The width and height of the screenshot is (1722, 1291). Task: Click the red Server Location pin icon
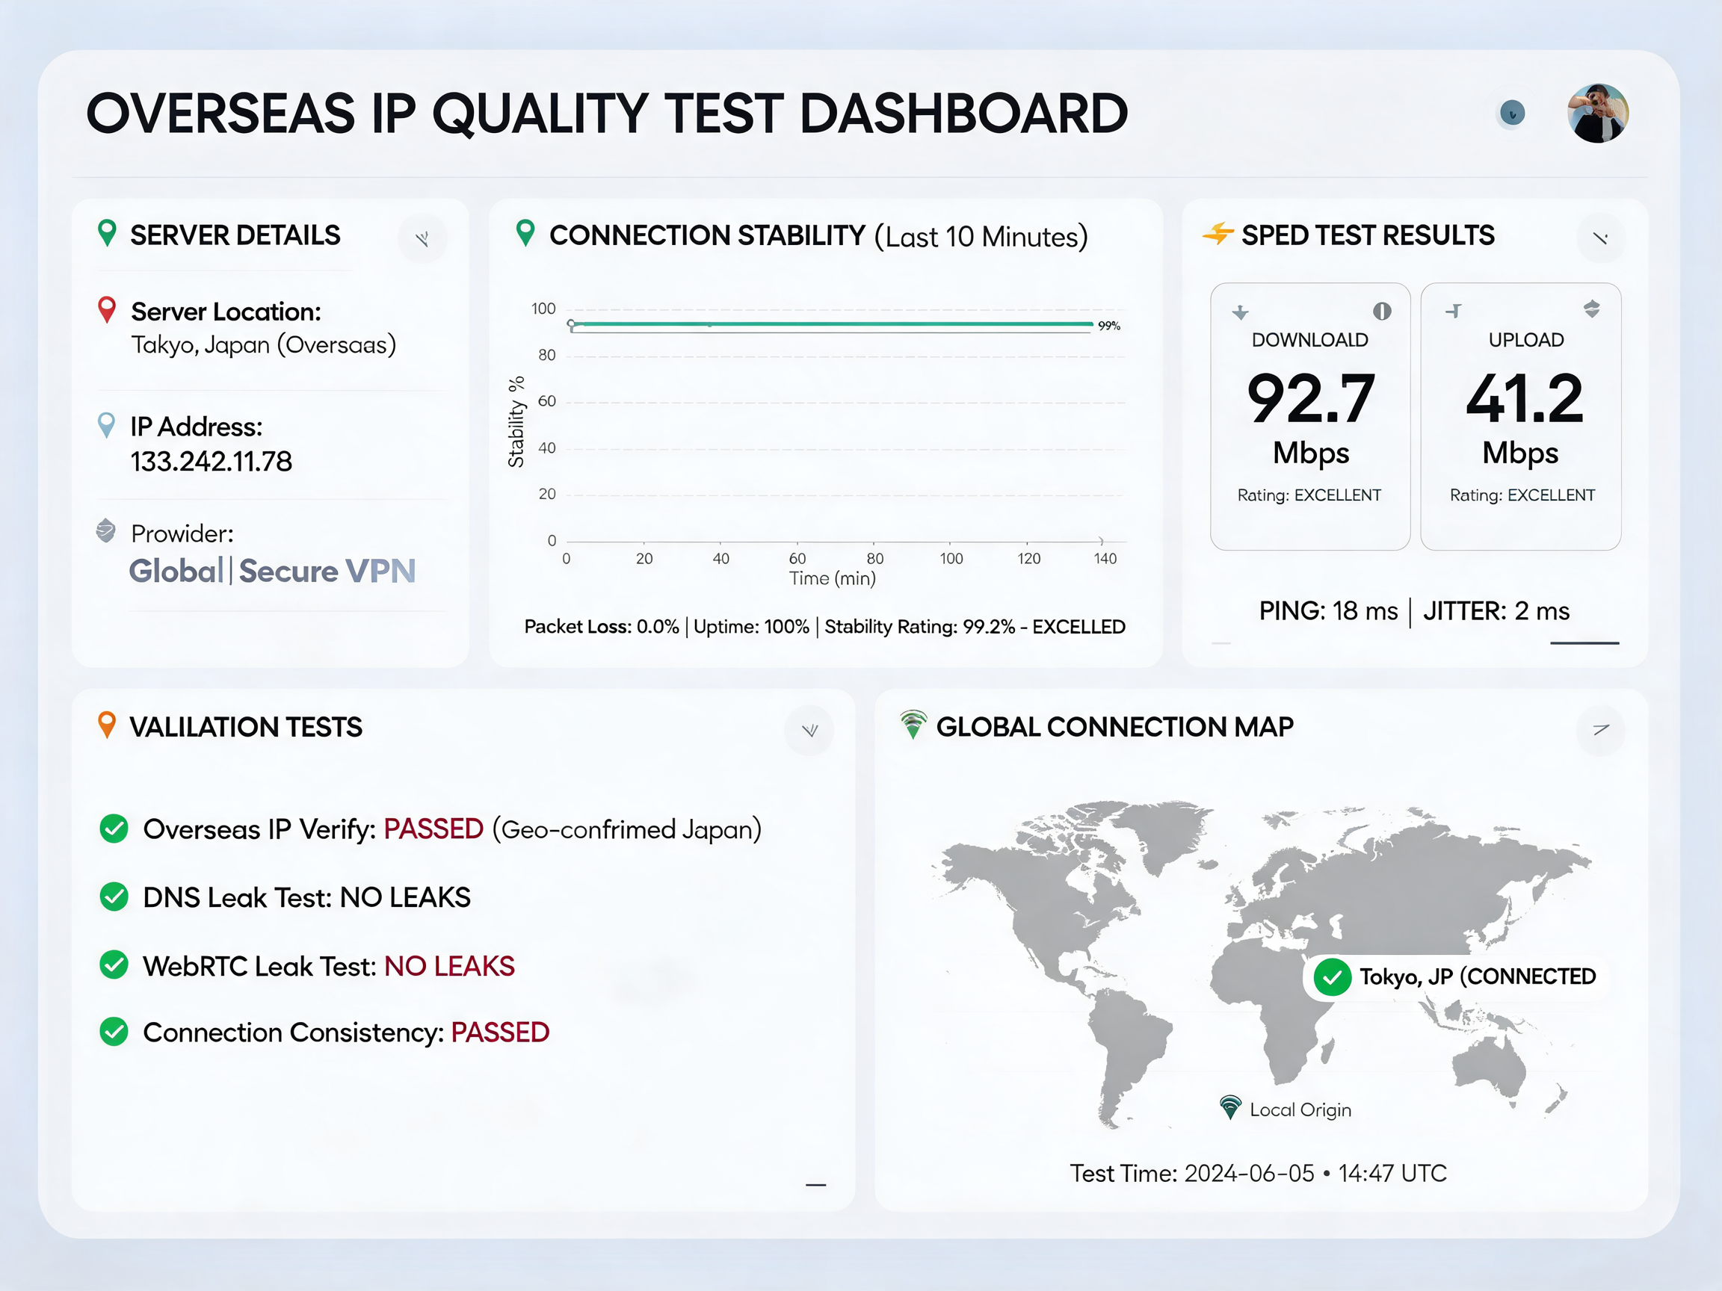pyautogui.click(x=107, y=311)
